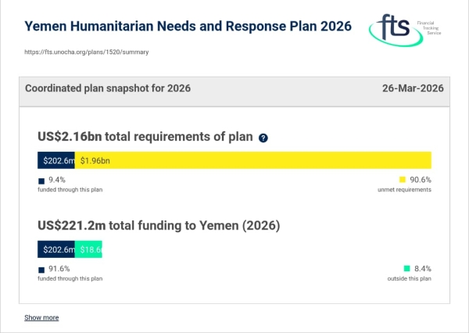Click the green $18.6m outside plan bar
469x333 pixels.
click(88, 249)
